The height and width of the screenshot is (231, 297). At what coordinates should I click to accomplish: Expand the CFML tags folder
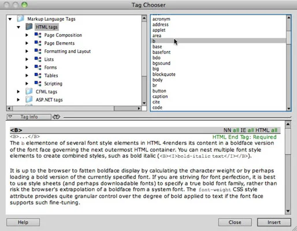tap(18, 92)
